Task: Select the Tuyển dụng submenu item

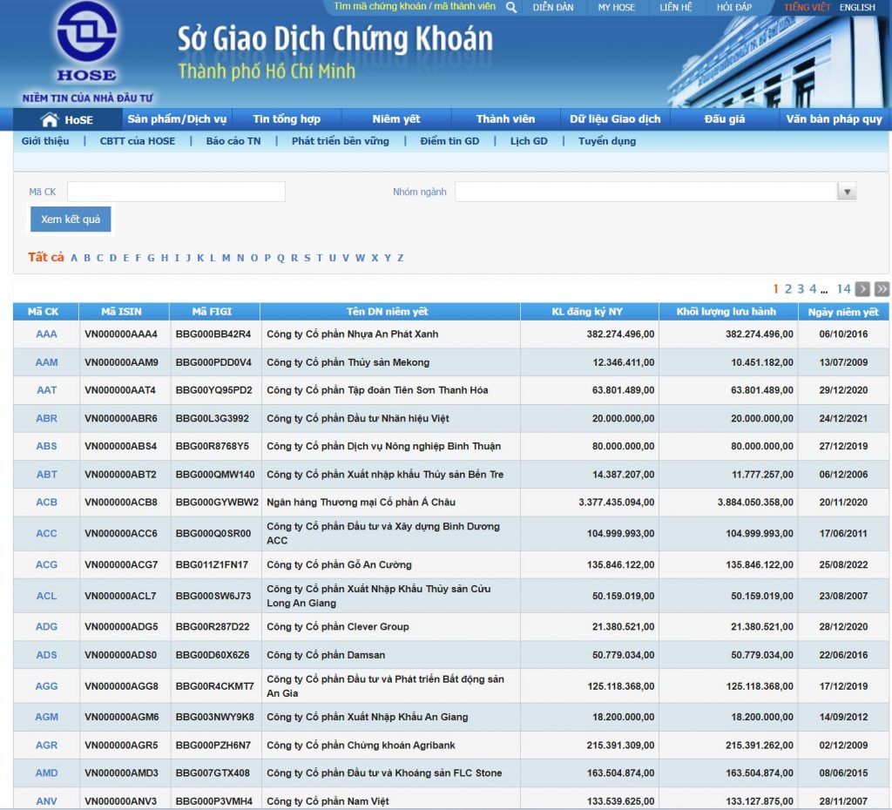Action: click(x=606, y=140)
